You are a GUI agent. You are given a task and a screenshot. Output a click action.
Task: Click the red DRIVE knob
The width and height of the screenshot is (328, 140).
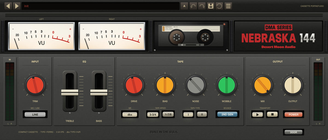tap(134, 85)
